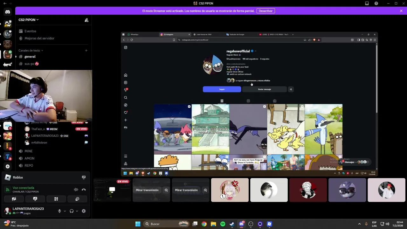Open the activities launcher button
Viewport: 407px width, 229px height.
click(56, 199)
